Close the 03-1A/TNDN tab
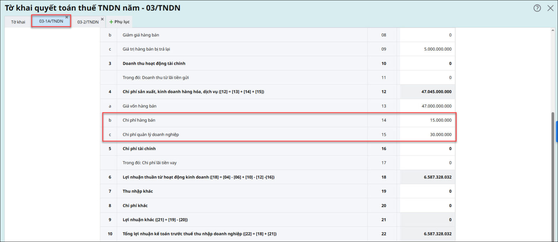The height and width of the screenshot is (242, 558). pyautogui.click(x=67, y=17)
